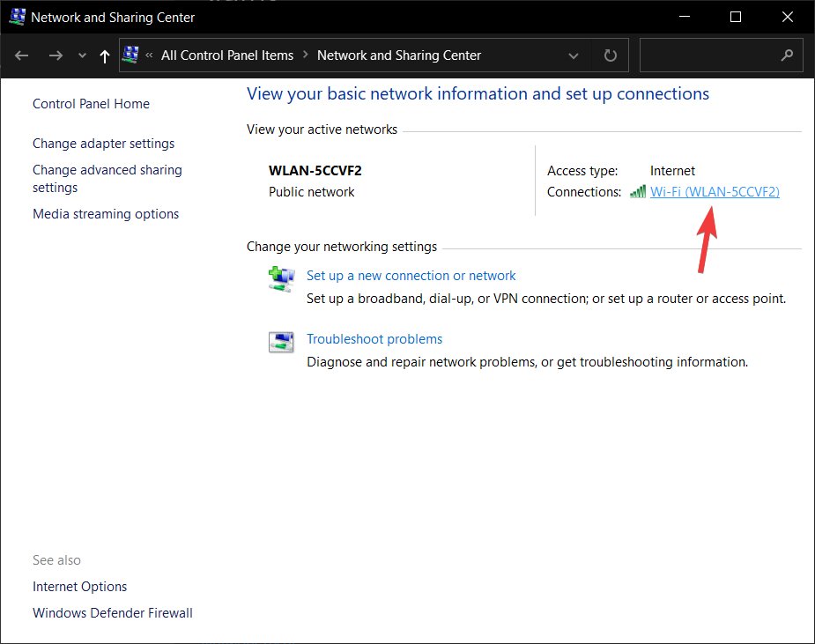Open the address bar history dropdown
The image size is (815, 644).
coord(574,56)
